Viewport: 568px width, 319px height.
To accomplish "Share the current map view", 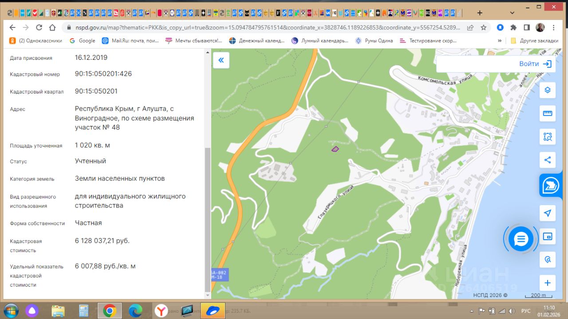I will [548, 160].
